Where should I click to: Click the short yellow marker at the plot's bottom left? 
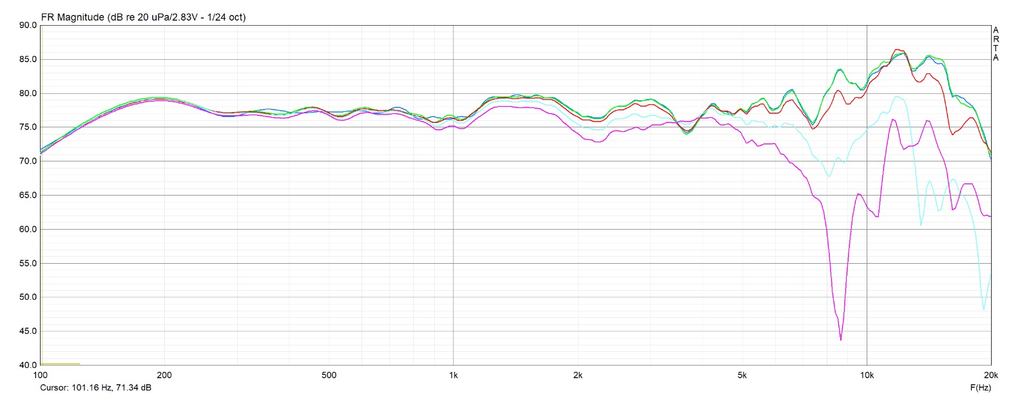(60, 364)
